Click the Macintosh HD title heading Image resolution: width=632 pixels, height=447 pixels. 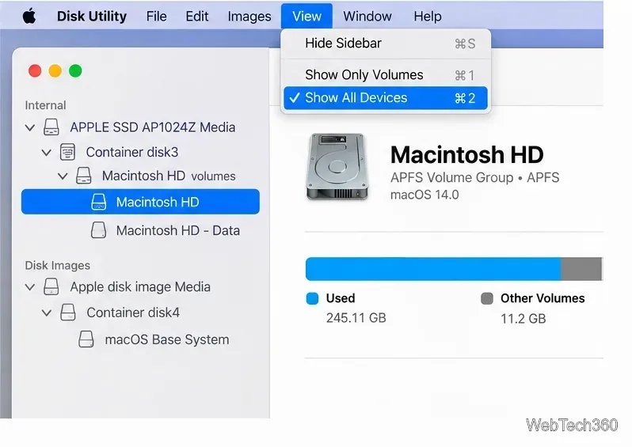click(x=467, y=154)
